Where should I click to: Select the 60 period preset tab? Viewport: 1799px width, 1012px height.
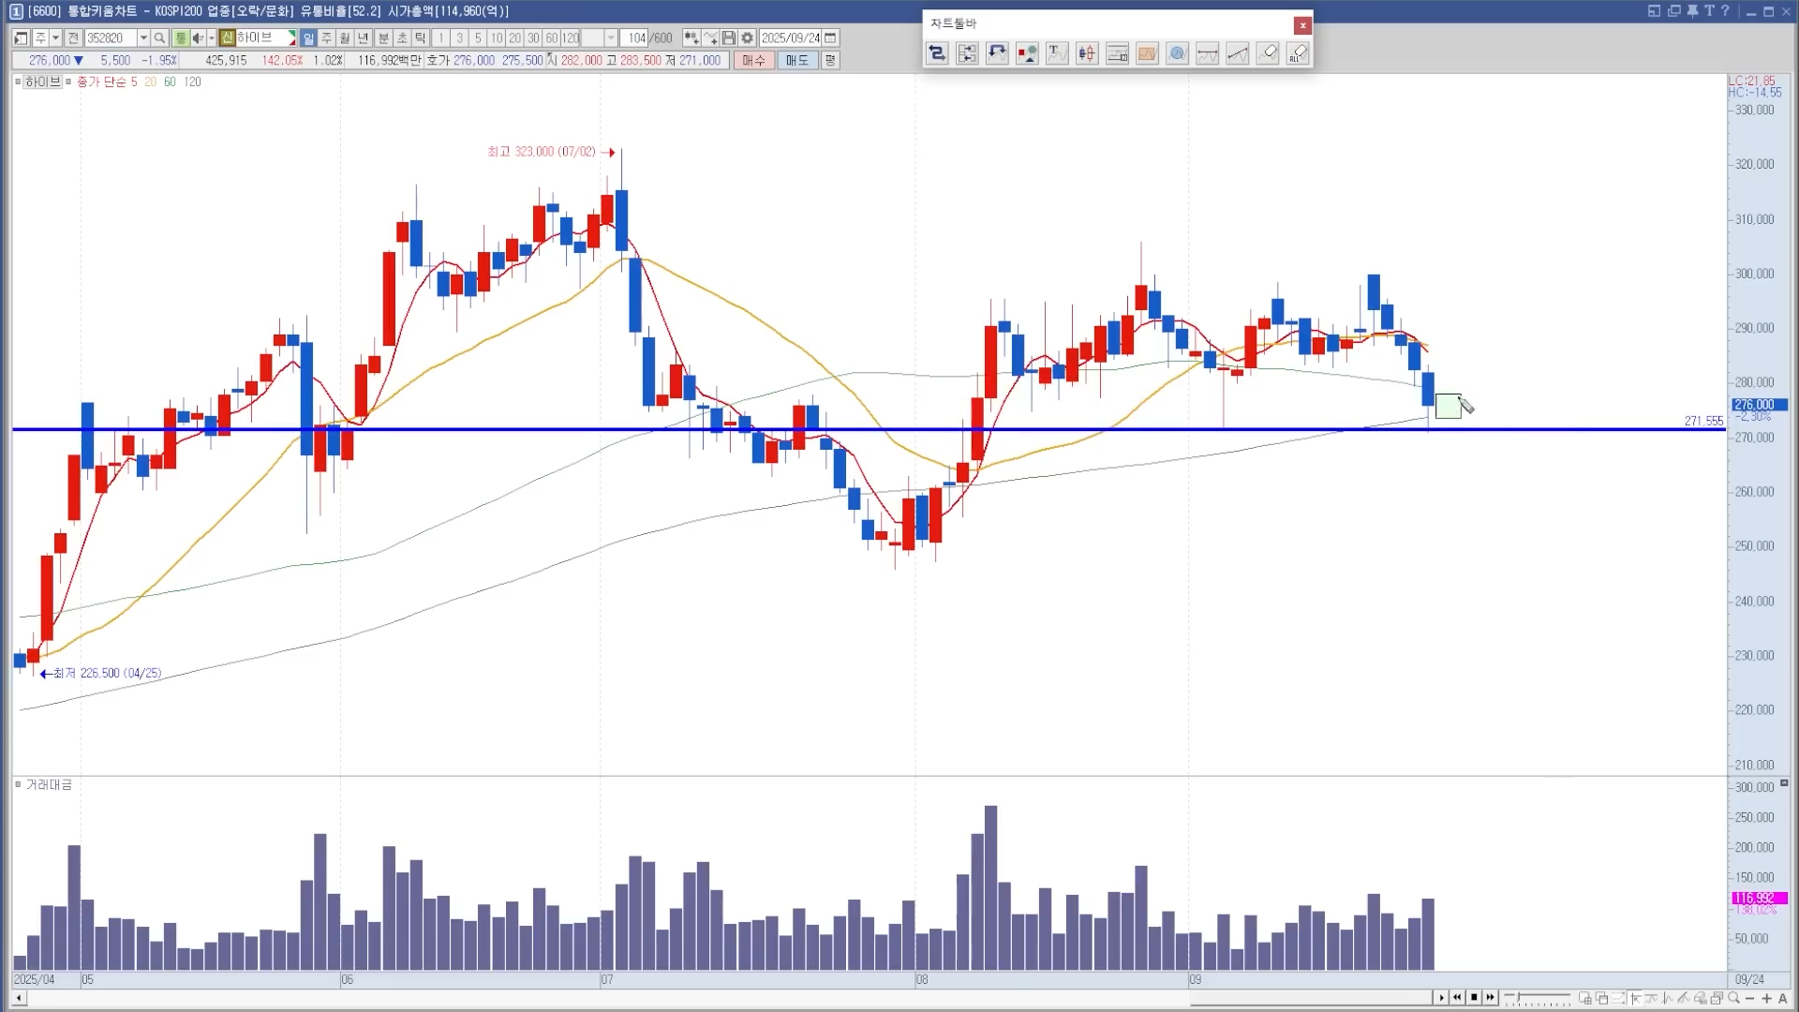[552, 38]
